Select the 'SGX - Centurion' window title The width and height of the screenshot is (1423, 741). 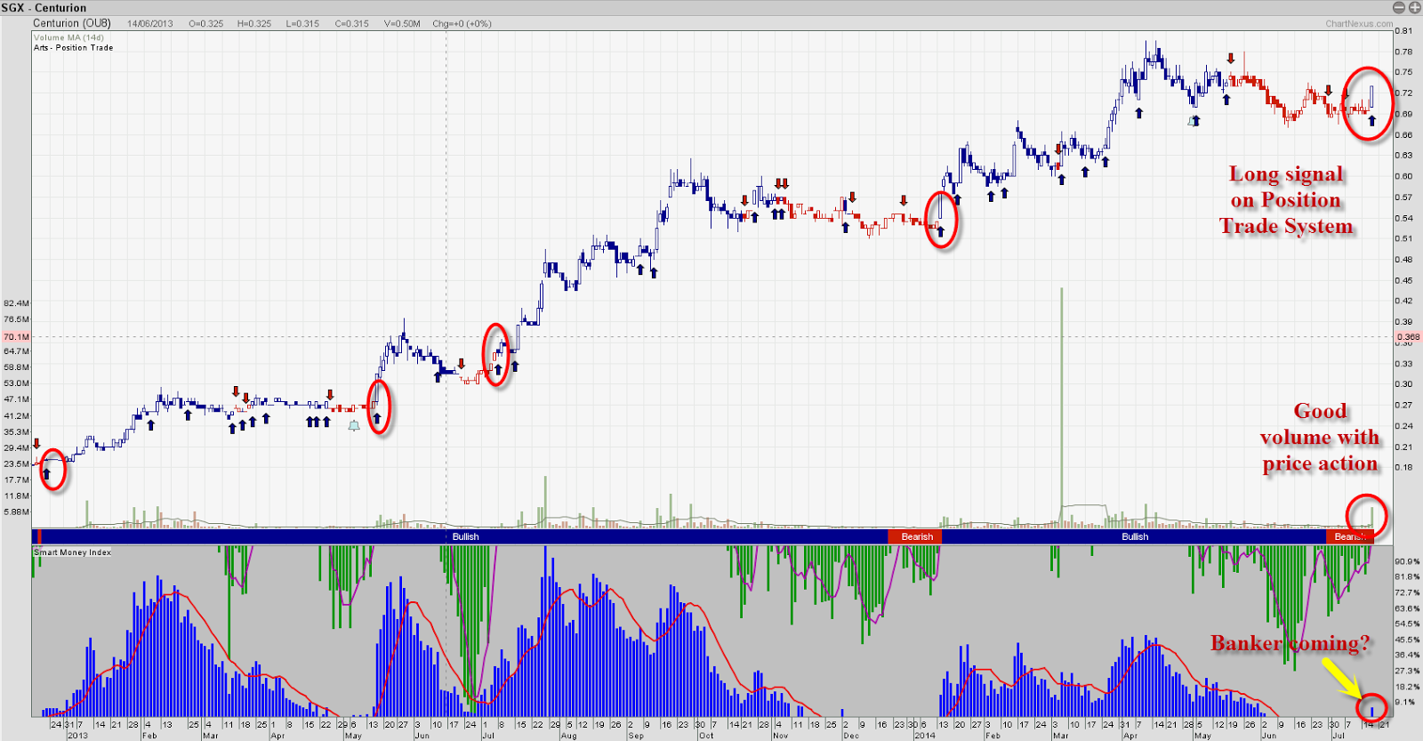[x=44, y=8]
